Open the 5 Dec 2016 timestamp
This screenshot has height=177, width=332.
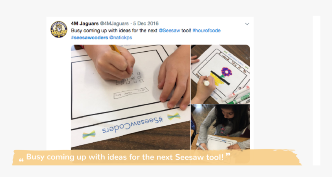pos(146,23)
